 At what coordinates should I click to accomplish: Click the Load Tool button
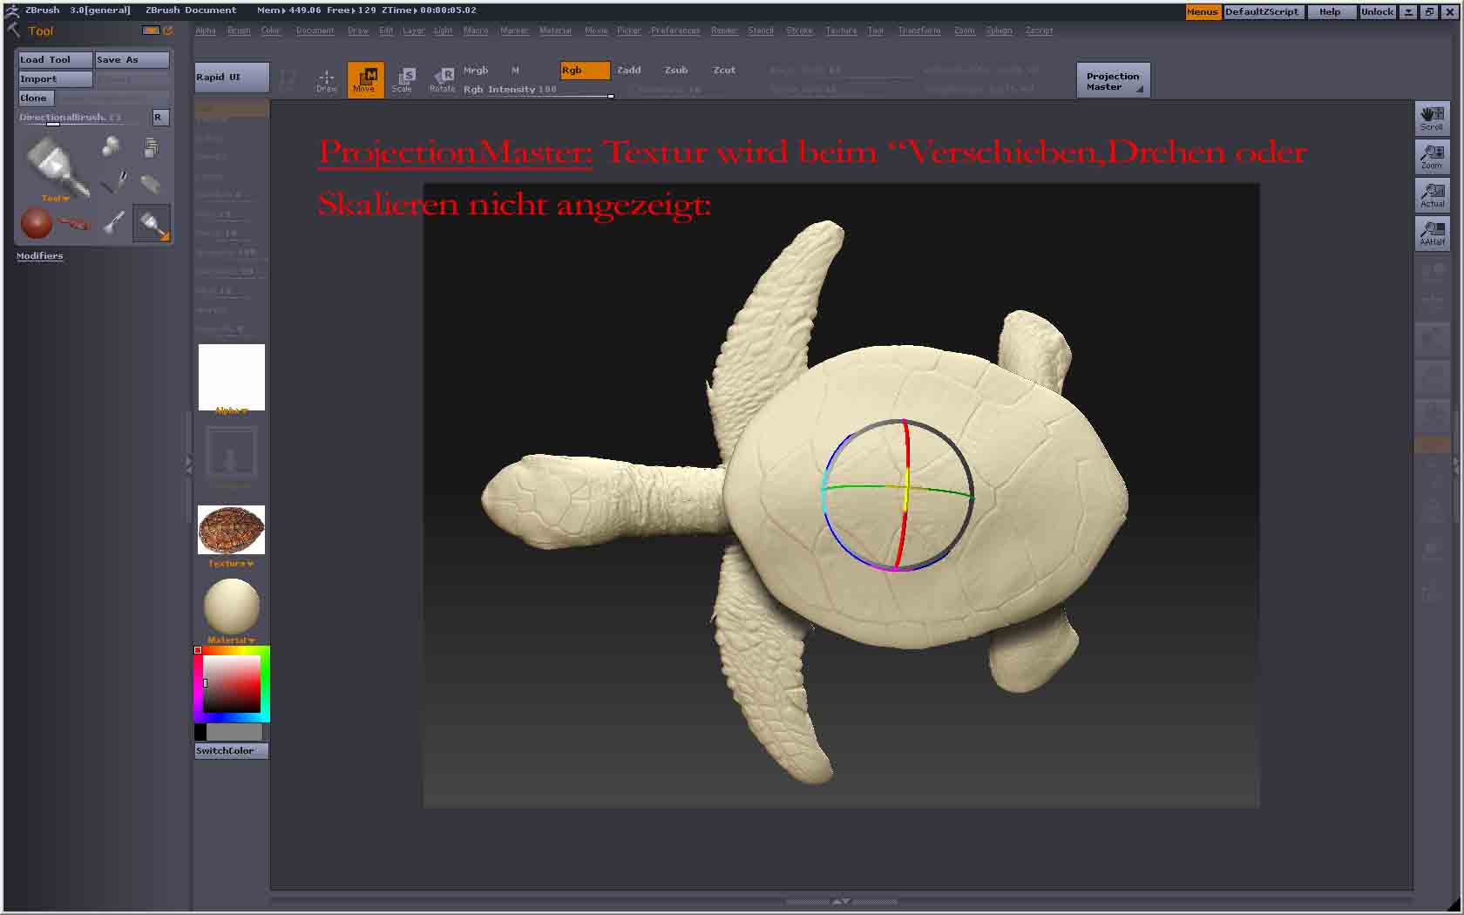pyautogui.click(x=55, y=59)
